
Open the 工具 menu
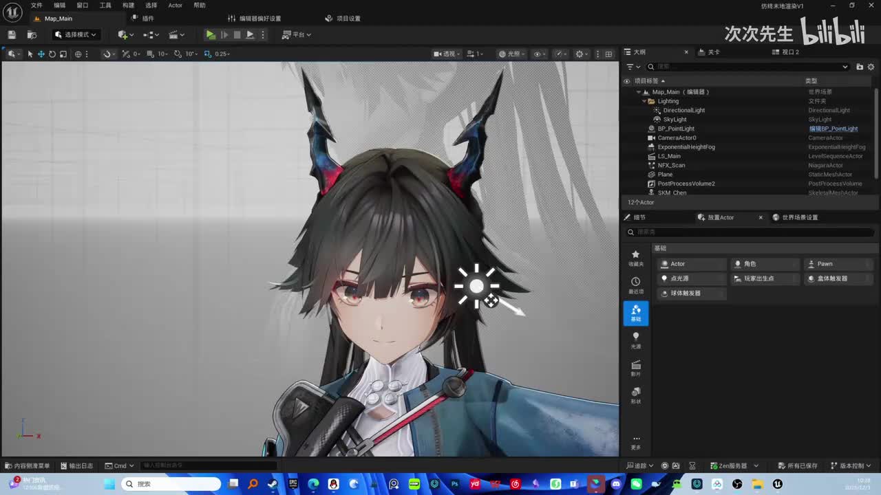(x=105, y=5)
